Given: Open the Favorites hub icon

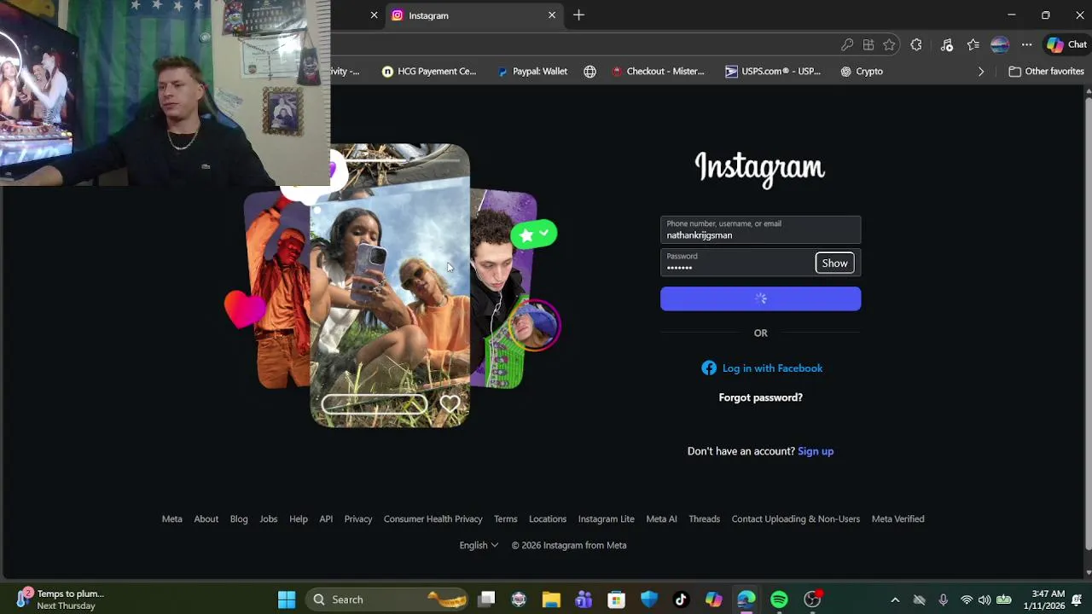Looking at the screenshot, I should [973, 45].
